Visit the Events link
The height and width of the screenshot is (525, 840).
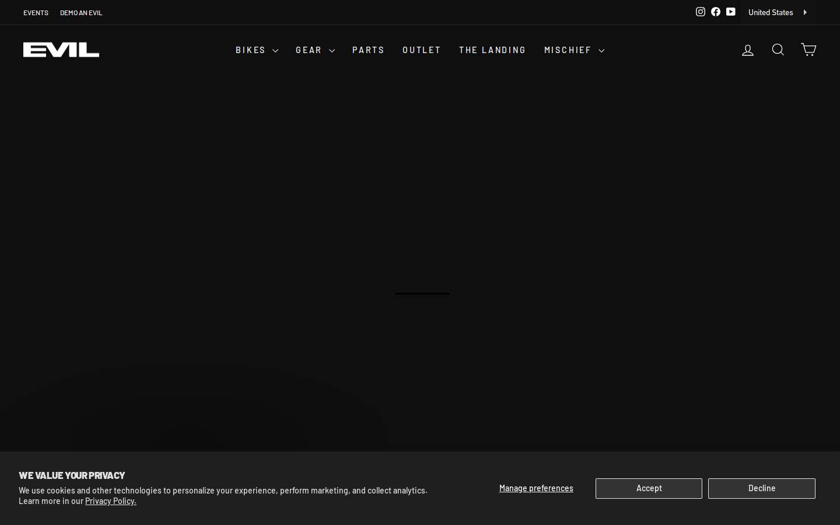pos(36,13)
